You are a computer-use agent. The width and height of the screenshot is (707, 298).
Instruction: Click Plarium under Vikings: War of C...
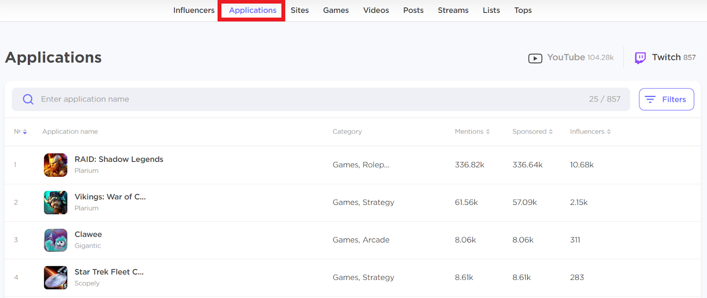(x=86, y=208)
